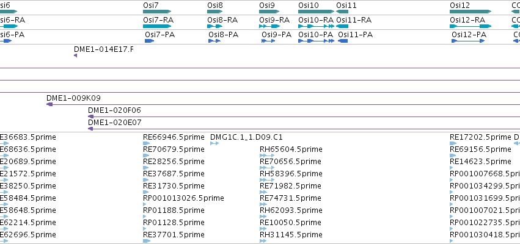This screenshot has height=244, width=520.
Task: Select the Osi8 gene arrow
Action: (215, 12)
